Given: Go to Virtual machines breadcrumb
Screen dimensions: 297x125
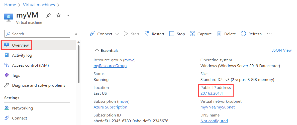Looking at the screenshot, I should tap(39, 5).
